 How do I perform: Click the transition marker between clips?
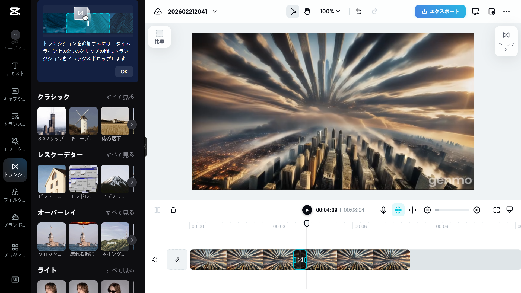click(300, 260)
